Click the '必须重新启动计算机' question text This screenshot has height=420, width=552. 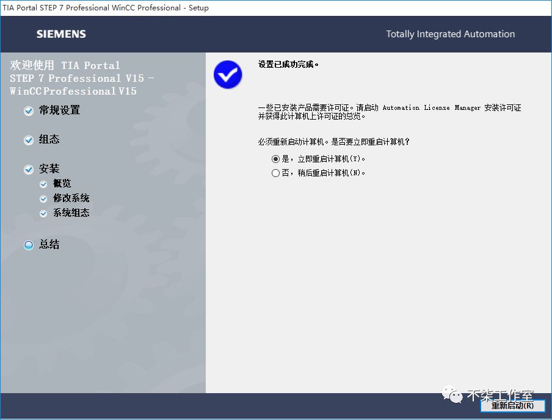(x=334, y=142)
